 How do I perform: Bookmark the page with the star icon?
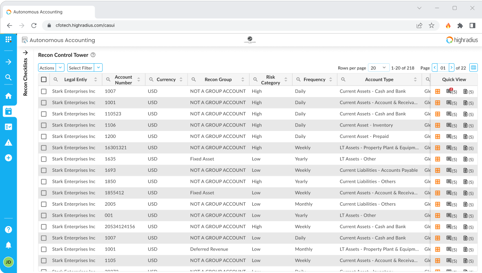pyautogui.click(x=432, y=25)
